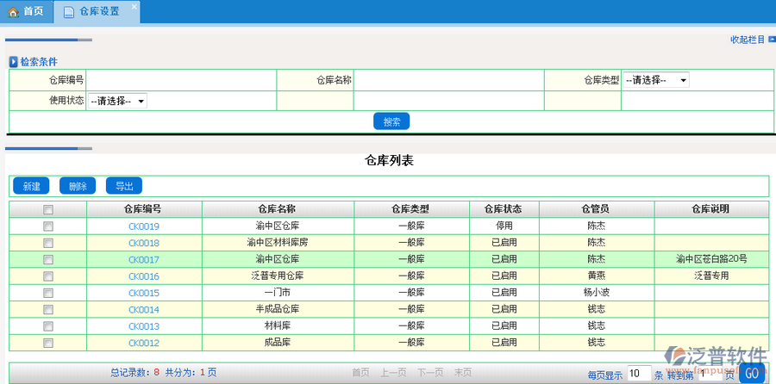Click the home icon on 首页 tab

coord(13,12)
